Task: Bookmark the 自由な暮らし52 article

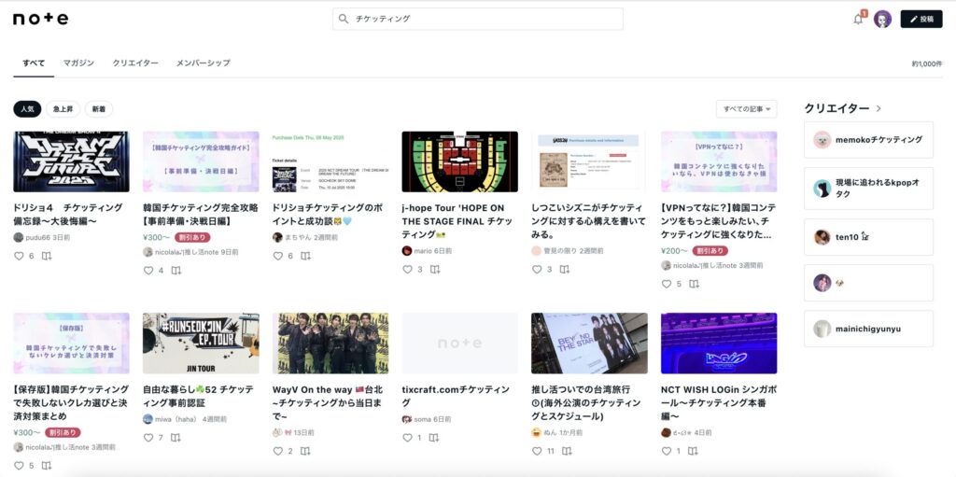Action: point(176,438)
